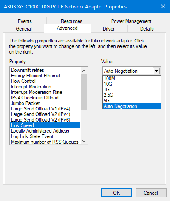Select Large Send Offload V2 (IPv4)
The image size is (170, 201).
(45, 114)
